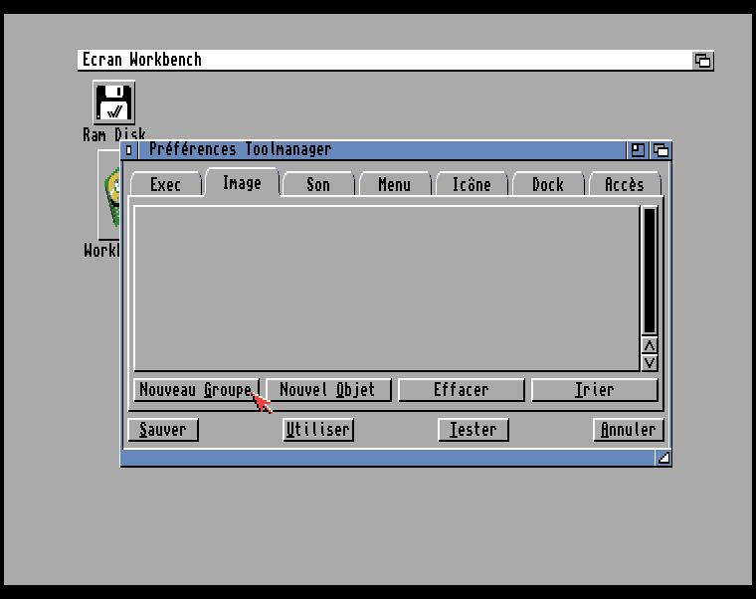Click the window resize gadget in the corner
This screenshot has height=599, width=756.
point(662,458)
